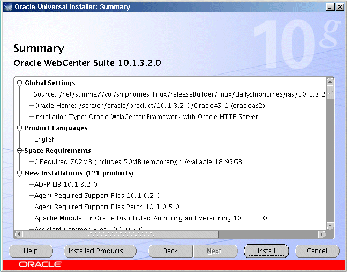This screenshot has height=272, width=347.
Task: Select the Oracle Home row
Action: coord(149,106)
